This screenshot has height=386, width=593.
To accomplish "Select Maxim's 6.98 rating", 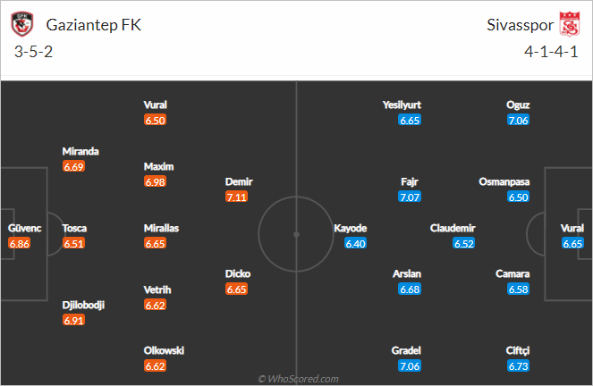I will [x=155, y=181].
